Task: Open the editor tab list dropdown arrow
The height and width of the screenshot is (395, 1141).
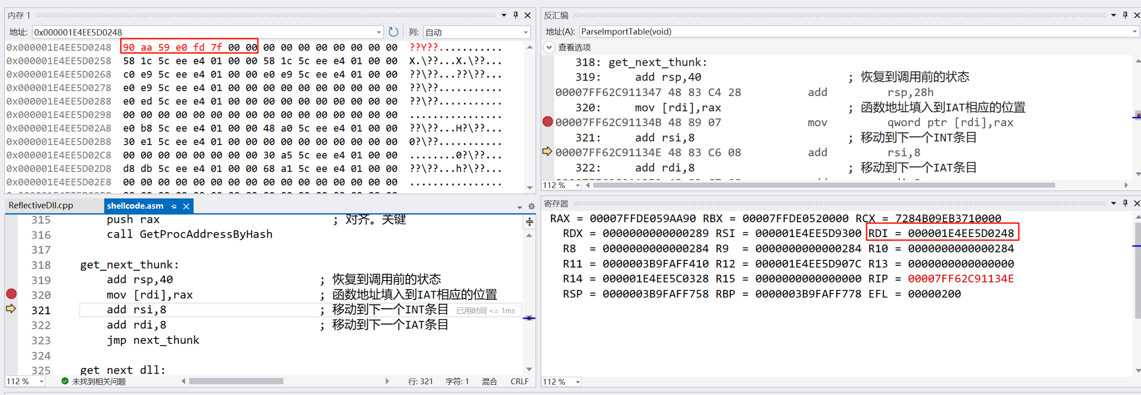Action: click(x=519, y=207)
